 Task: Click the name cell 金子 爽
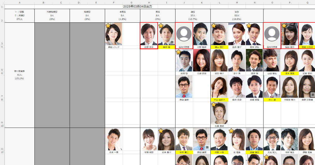click(x=237, y=73)
